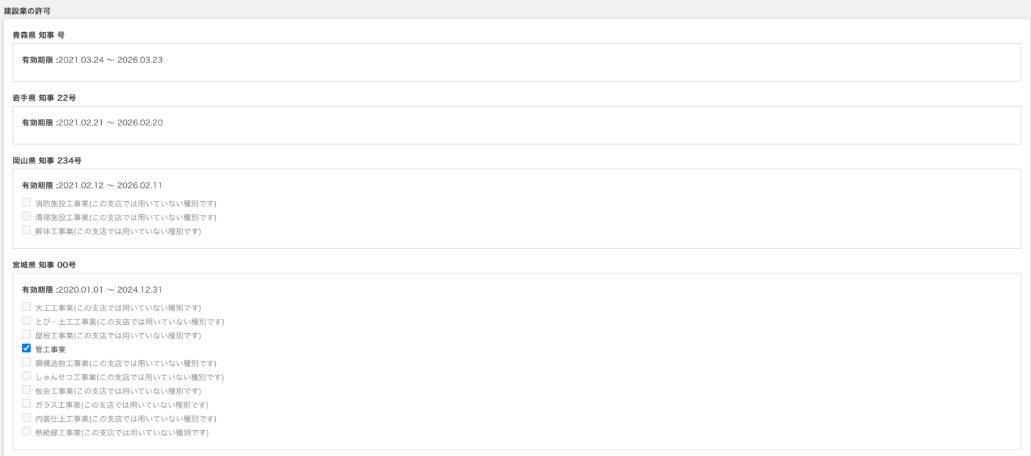
Task: Toggle the 大工工事業 checkbox
Action: coord(26,307)
